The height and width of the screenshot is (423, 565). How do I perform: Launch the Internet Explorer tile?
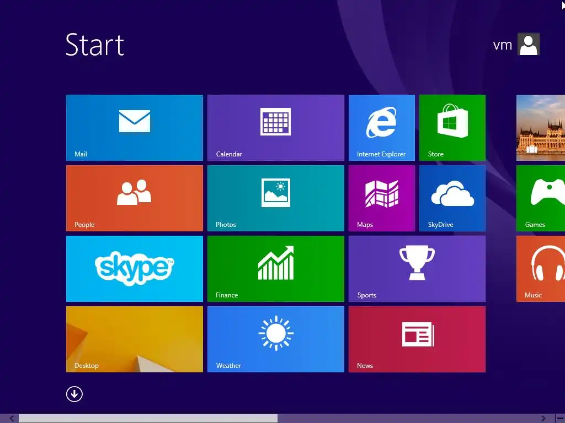coord(382,128)
